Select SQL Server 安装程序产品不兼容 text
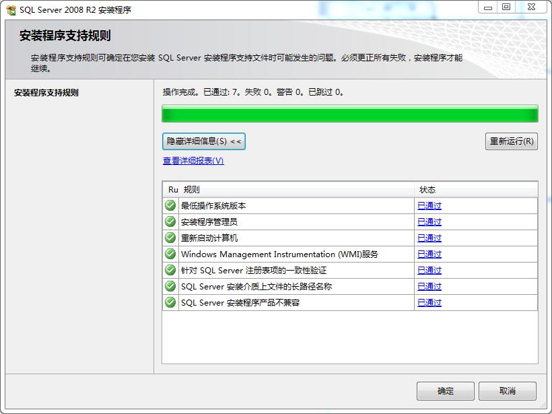552x414 pixels. (240, 303)
